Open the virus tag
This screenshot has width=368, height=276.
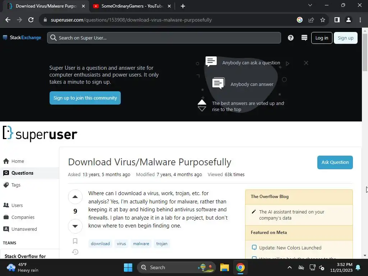(121, 244)
